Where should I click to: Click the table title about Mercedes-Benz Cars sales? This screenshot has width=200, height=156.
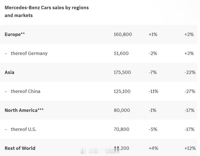click(47, 11)
